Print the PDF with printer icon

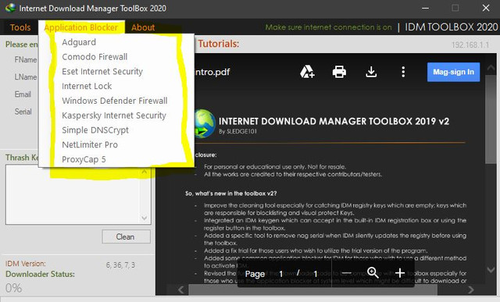339,72
